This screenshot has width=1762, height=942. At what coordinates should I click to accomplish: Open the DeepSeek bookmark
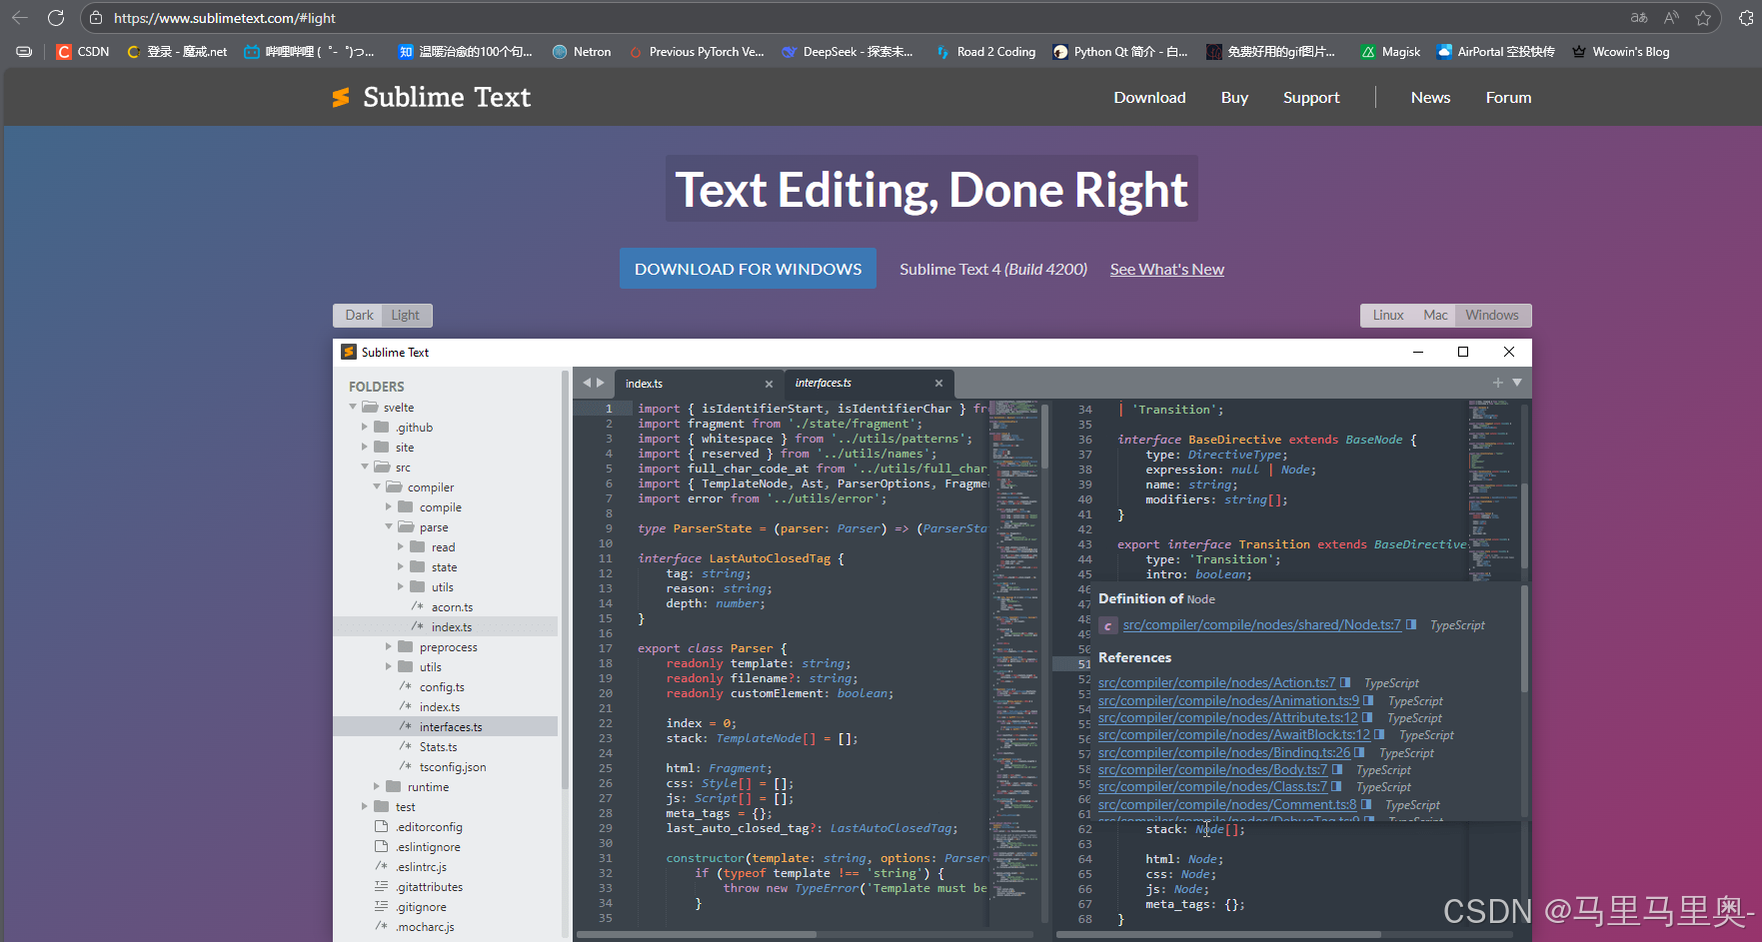coord(848,52)
